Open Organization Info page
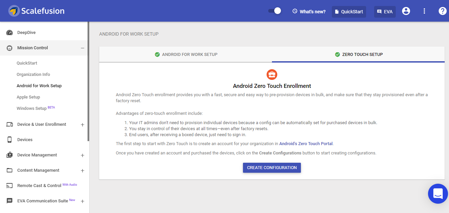 33,75
